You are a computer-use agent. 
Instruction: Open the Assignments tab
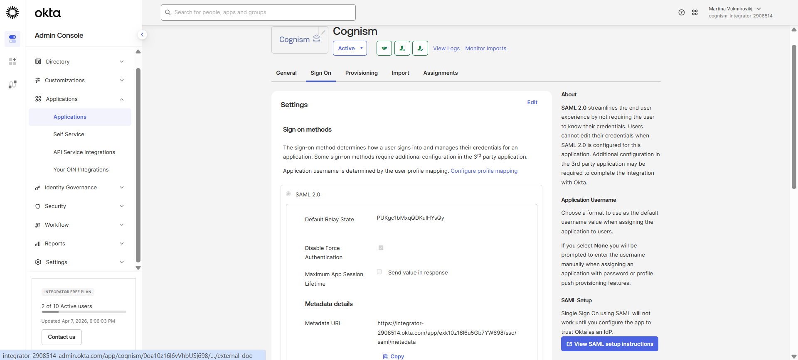point(440,73)
